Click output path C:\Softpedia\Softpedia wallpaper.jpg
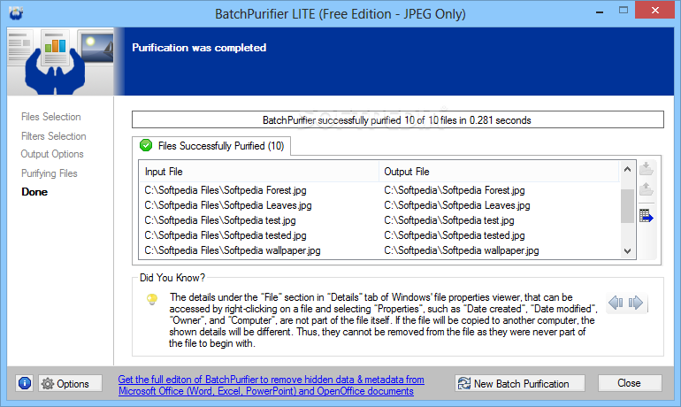 pos(462,250)
